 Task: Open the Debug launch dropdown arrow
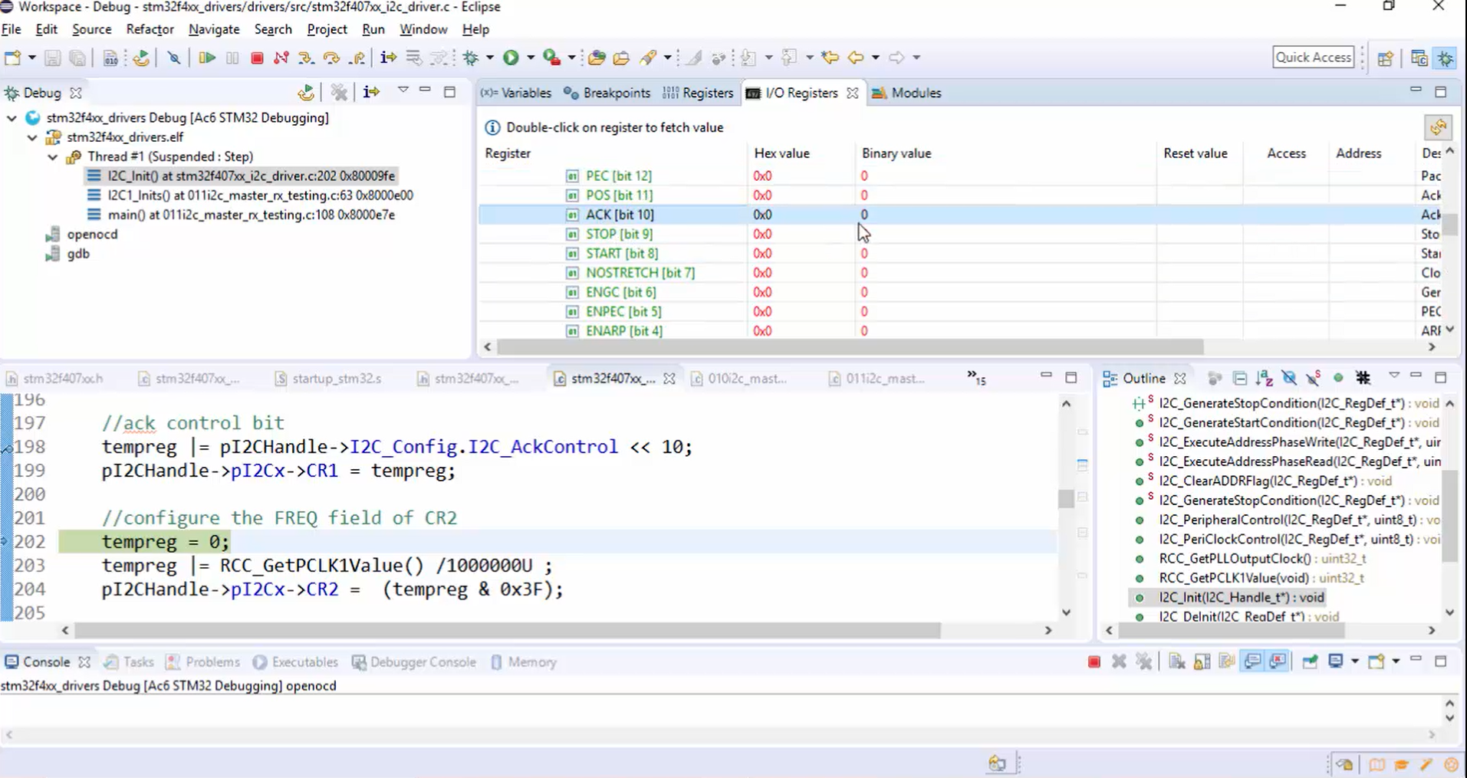click(489, 57)
